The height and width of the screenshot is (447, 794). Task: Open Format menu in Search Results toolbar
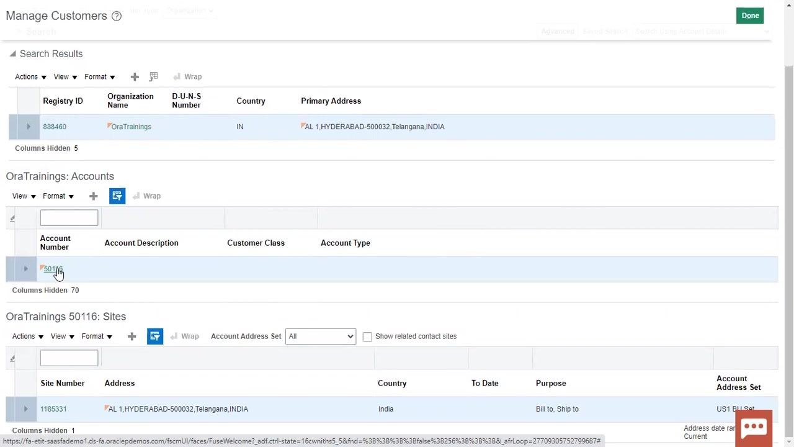(100, 76)
